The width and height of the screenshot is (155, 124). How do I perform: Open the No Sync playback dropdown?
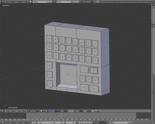point(100,122)
